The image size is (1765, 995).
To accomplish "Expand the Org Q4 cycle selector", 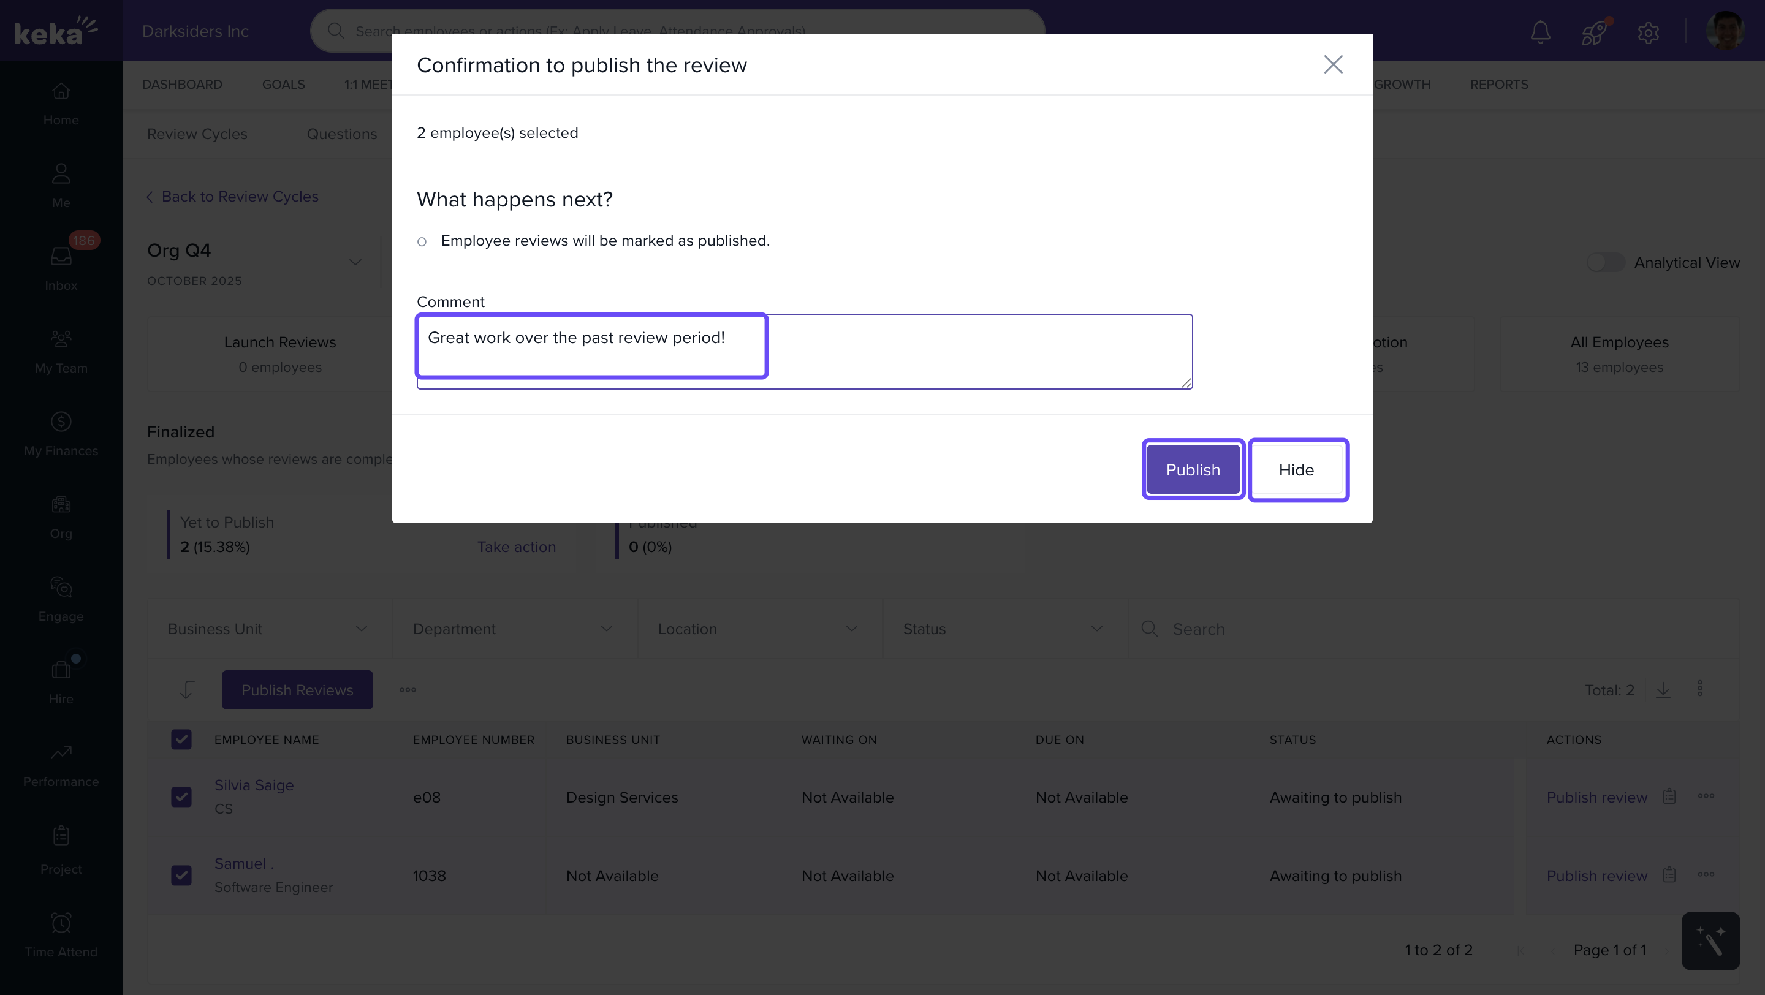I will click(x=355, y=262).
